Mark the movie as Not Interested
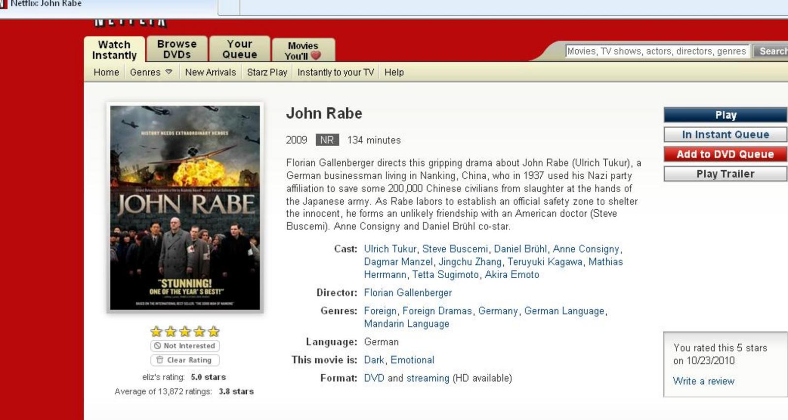The image size is (788, 420). (x=185, y=346)
